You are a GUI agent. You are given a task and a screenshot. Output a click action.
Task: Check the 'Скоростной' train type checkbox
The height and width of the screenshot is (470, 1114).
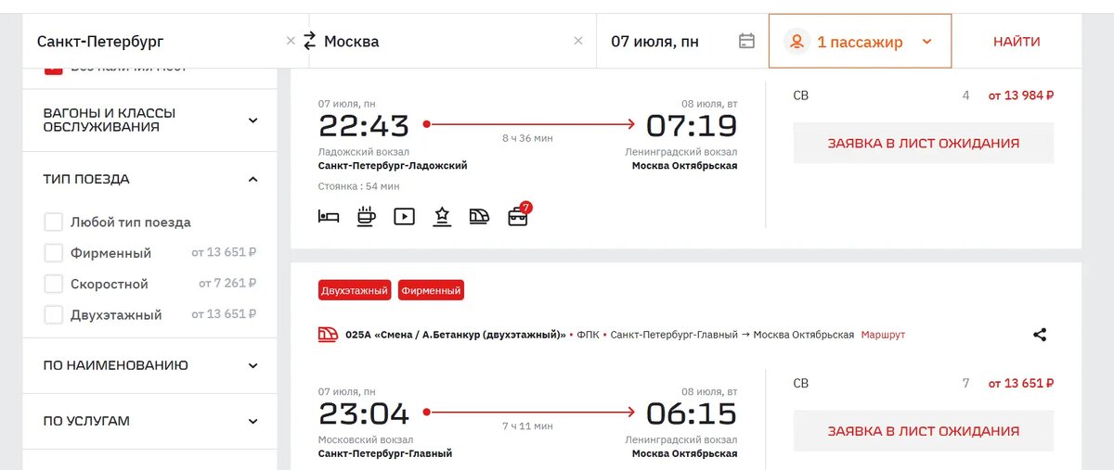[x=54, y=284]
